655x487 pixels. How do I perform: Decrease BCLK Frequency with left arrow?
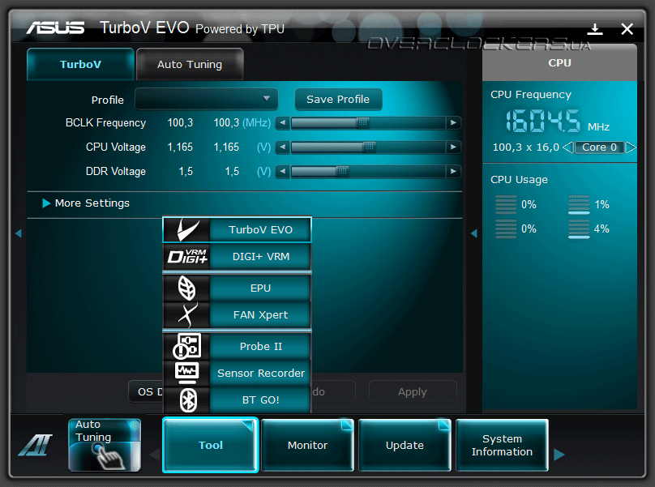pos(283,123)
